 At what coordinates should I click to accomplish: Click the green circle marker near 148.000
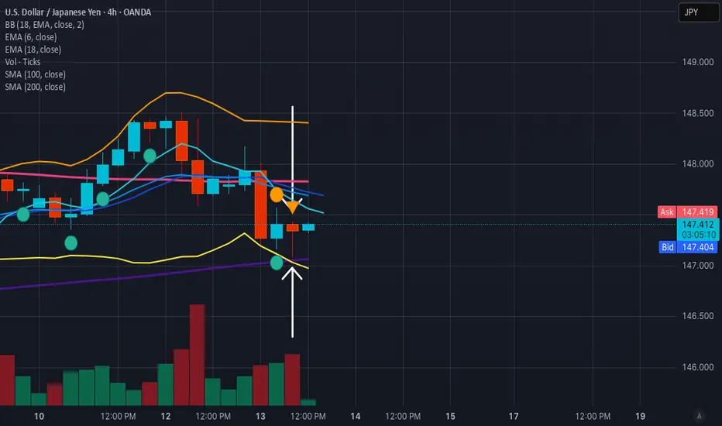pos(150,156)
